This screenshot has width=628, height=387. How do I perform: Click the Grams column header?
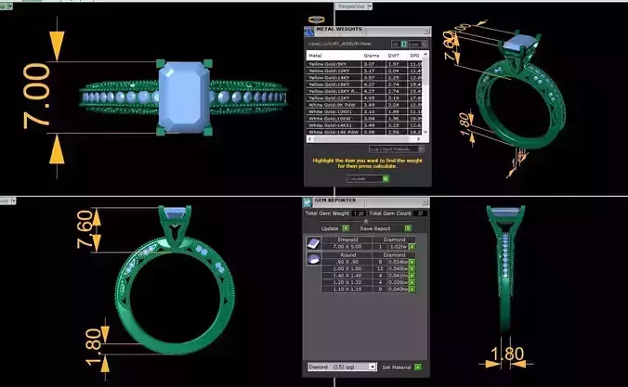(372, 56)
